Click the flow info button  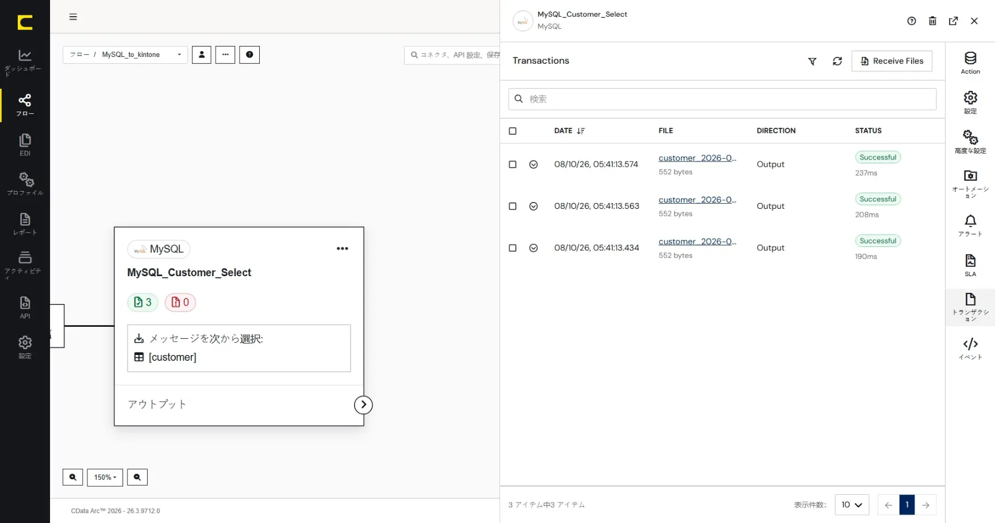click(x=249, y=55)
